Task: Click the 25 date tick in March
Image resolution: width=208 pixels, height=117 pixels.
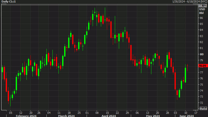Action: 79,113
